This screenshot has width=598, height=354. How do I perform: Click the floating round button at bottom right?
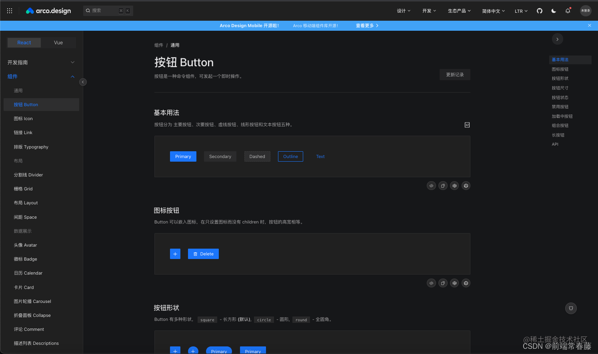coord(571,308)
